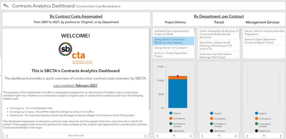Toggle Contingency legend in Transit chart
This screenshot has width=286, height=139.
tap(218, 118)
